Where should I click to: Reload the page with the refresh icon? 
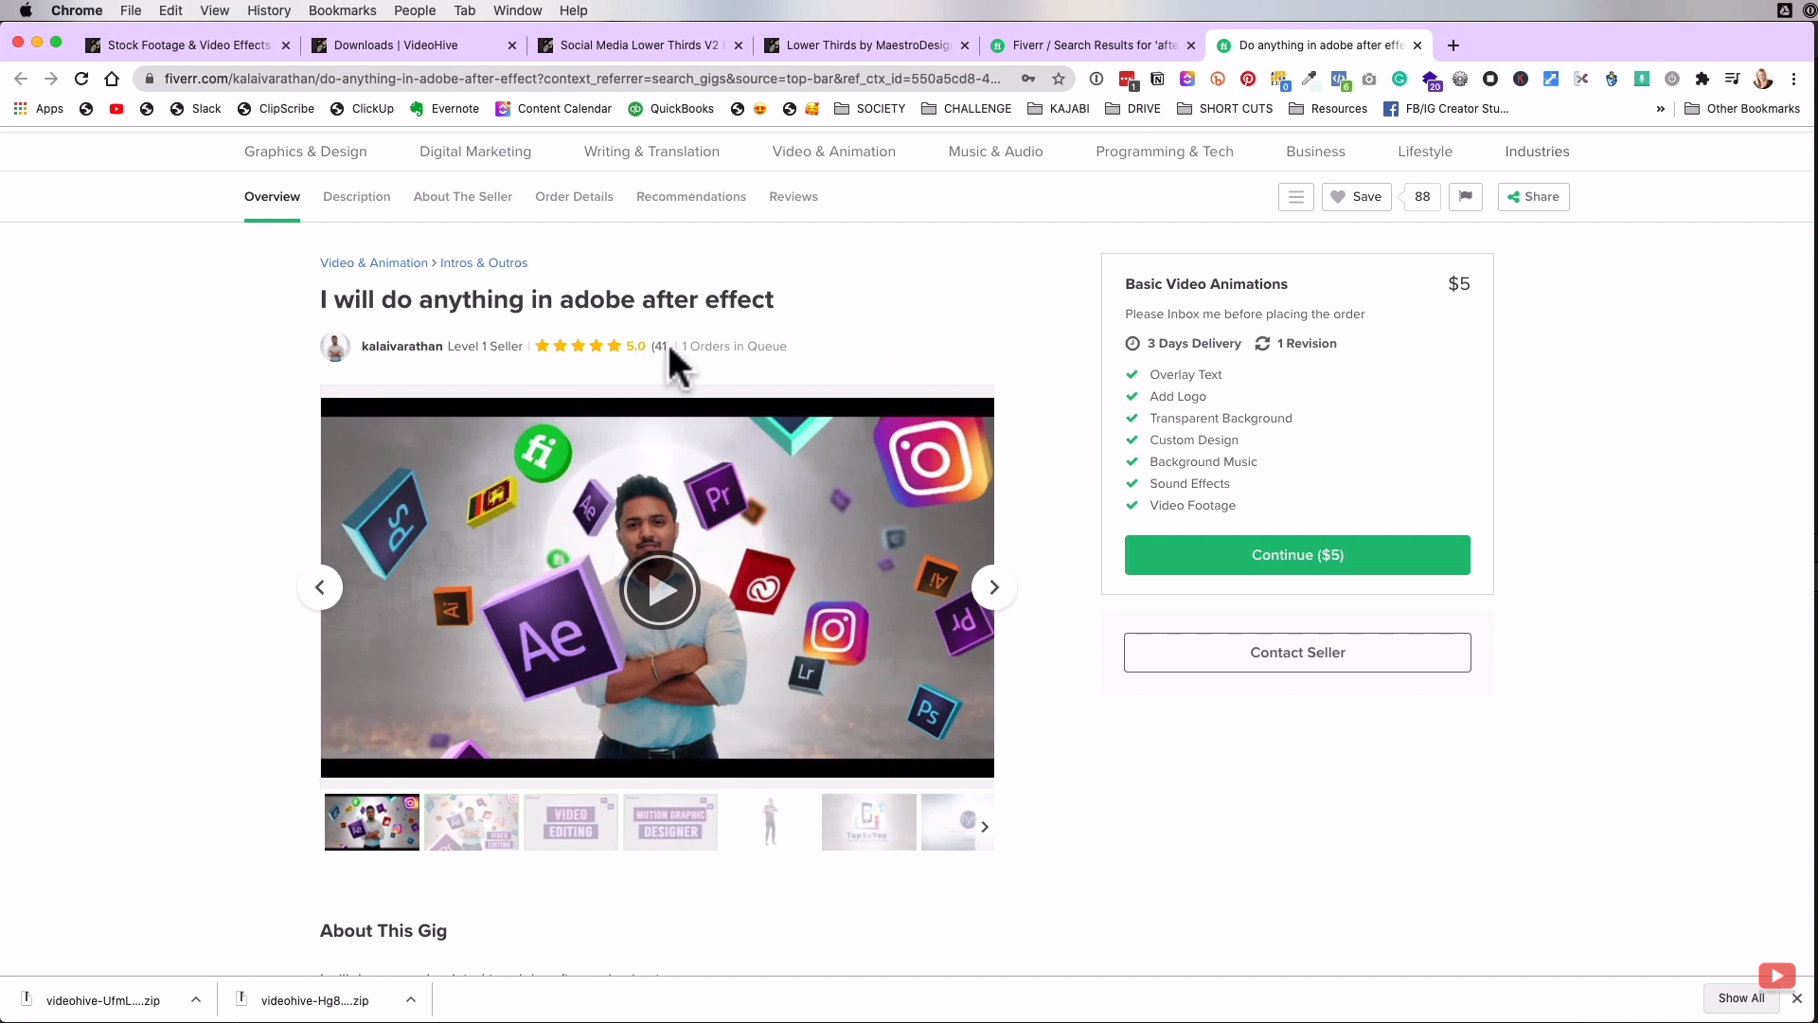(x=81, y=79)
